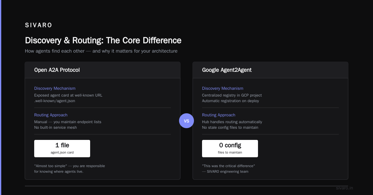
Task: Click the "agent.json card" caption
Action: 62,152
